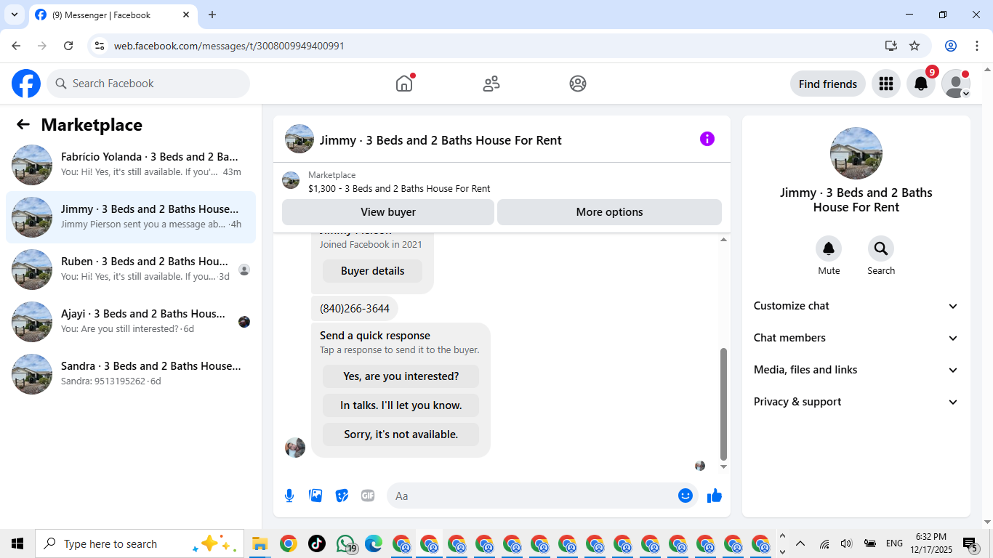Open Microsoft Edge from the taskbar
This screenshot has height=558, width=993.
click(x=374, y=543)
